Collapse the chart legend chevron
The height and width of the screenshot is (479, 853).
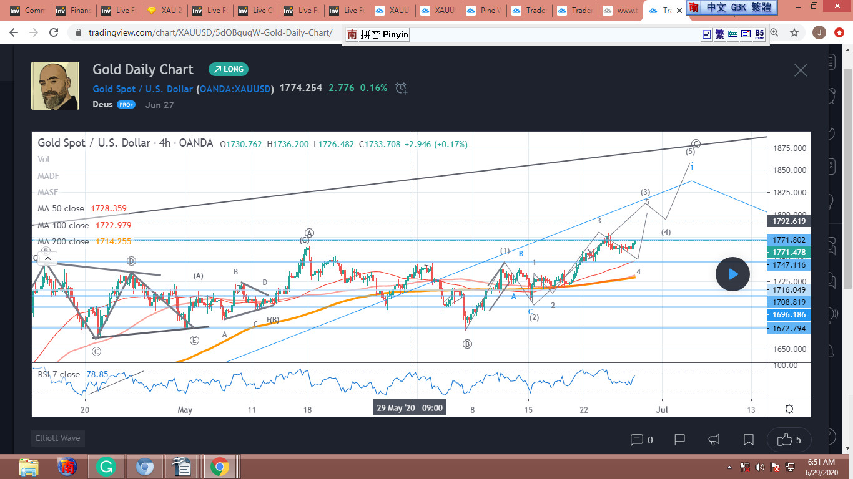[47, 258]
